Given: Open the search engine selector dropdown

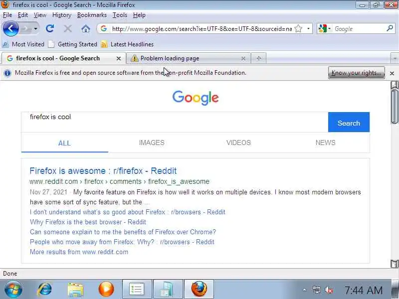Looking at the screenshot, I should point(324,28).
